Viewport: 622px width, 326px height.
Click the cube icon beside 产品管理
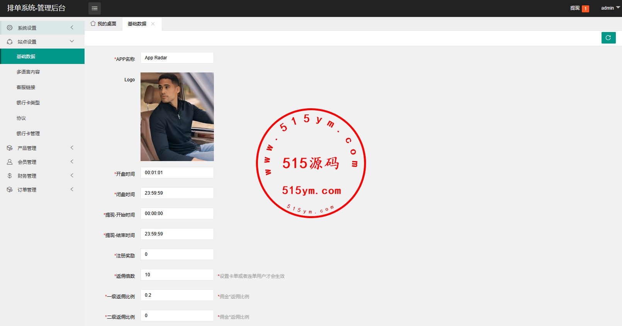click(10, 148)
